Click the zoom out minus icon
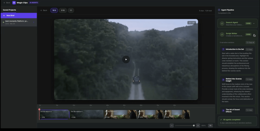The width and height of the screenshot is (260, 131). coord(172,125)
